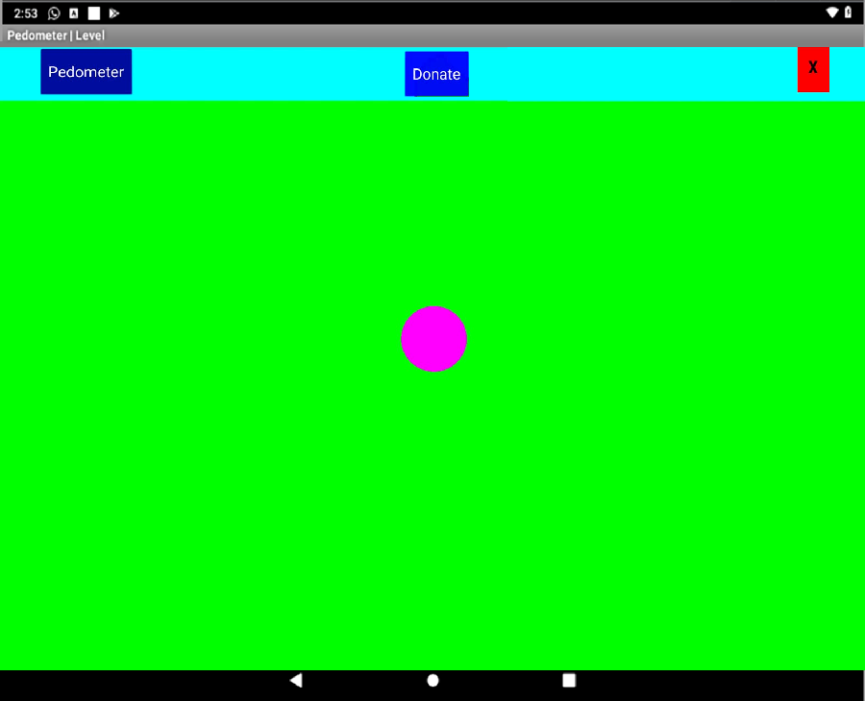Viewport: 865px width, 701px height.
Task: Tap the 'Pedometer | Level' title text
Action: click(x=56, y=36)
